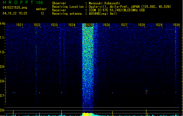Select the location text Ogata-vill. Akita-Pref. JAPAN
Viewport: 183px width, 116px height.
[114, 7]
